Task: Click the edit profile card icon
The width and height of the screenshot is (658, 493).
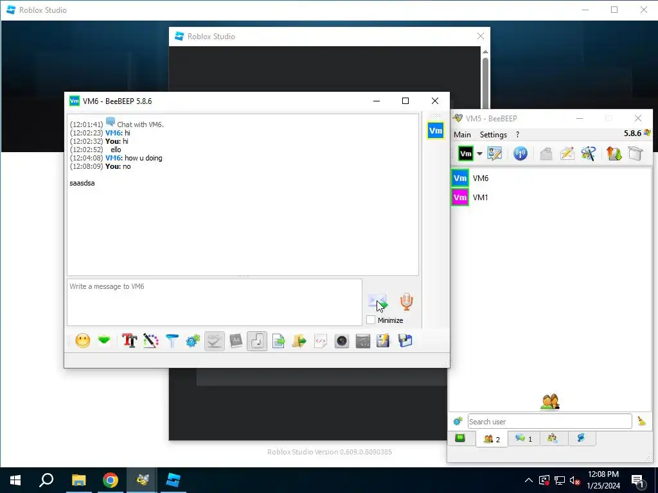Action: (495, 153)
